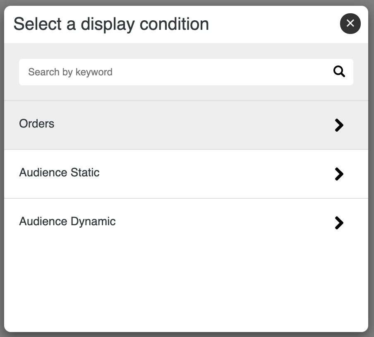
Task: Expand Audience Dynamic using its chevron
Action: [x=339, y=223]
